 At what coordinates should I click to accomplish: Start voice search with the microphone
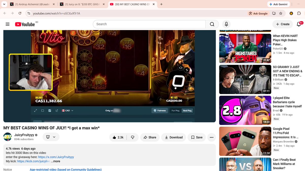pos(226,24)
